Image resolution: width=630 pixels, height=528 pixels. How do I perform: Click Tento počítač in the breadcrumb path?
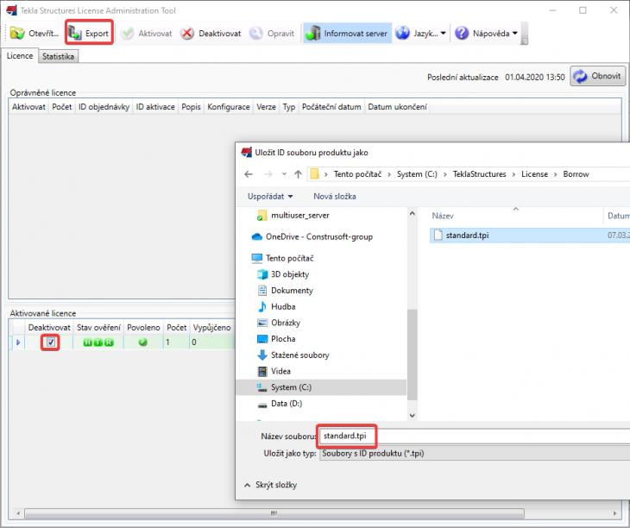tap(357, 174)
